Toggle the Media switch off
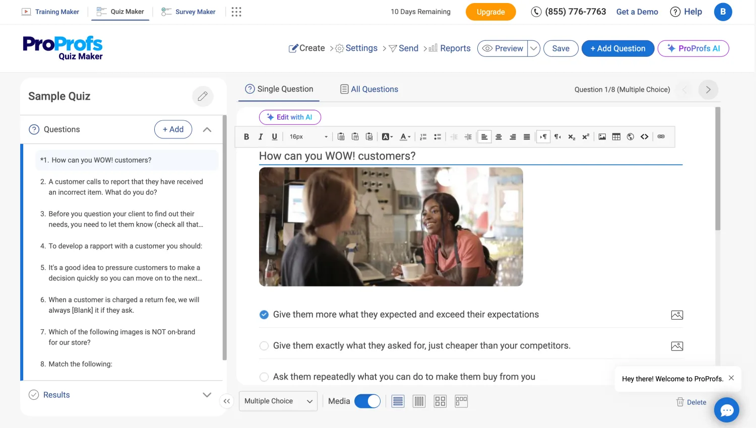 tap(367, 401)
